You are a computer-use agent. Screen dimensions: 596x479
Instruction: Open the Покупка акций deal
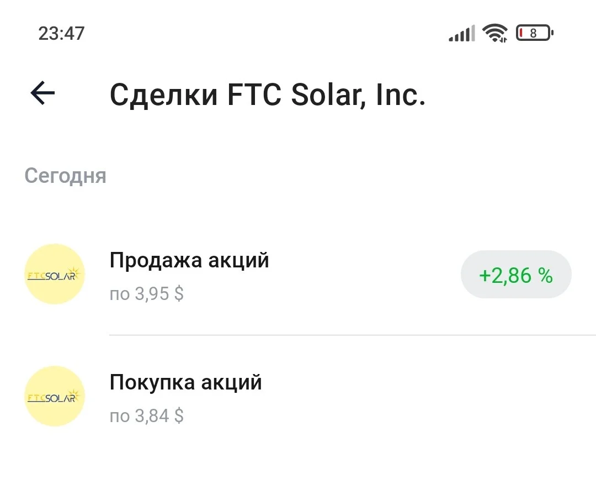(x=298, y=396)
